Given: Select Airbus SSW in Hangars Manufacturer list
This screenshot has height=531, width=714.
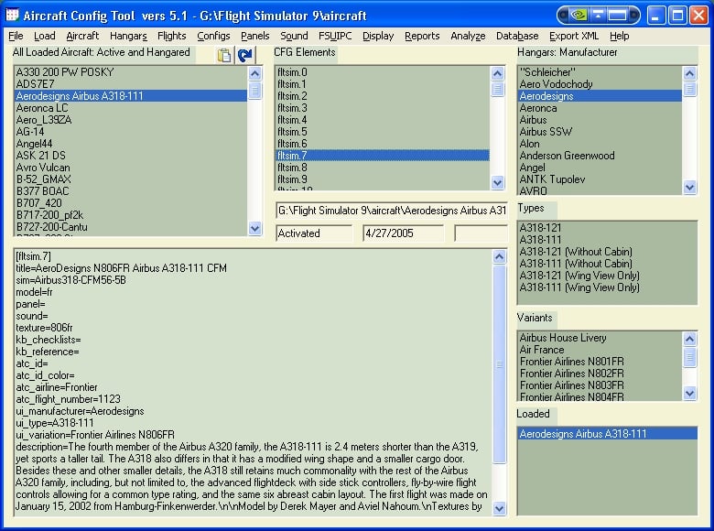Looking at the screenshot, I should click(x=546, y=132).
